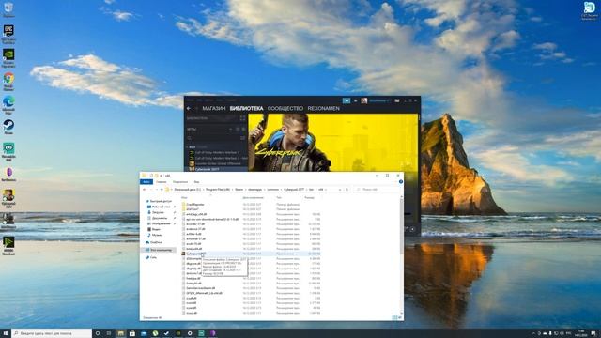Click the Cyberpunk 2077 banner image in Steam
This screenshot has width=601, height=338.
coord(332,142)
